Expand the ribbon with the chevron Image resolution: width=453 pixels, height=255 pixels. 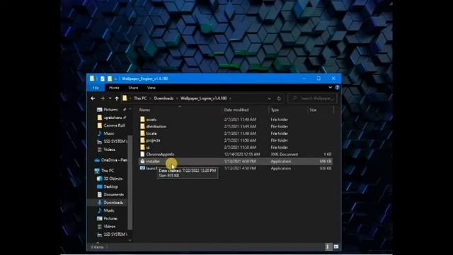[x=330, y=87]
